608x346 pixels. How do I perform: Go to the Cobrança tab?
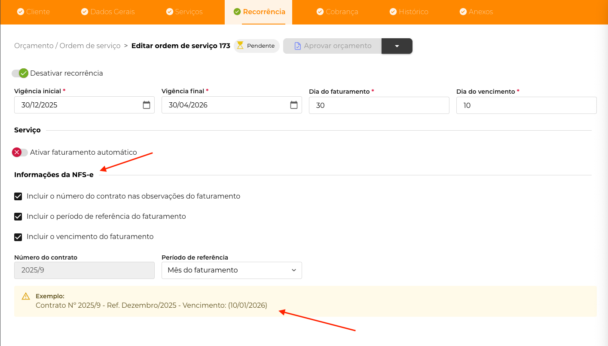pyautogui.click(x=337, y=12)
